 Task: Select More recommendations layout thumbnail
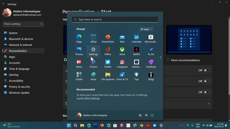click(189, 40)
